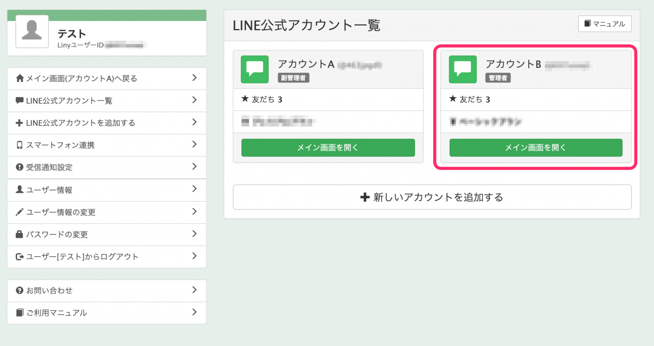This screenshot has width=654, height=346.
Task: Click the user avatar icon
Action: coord(32,31)
